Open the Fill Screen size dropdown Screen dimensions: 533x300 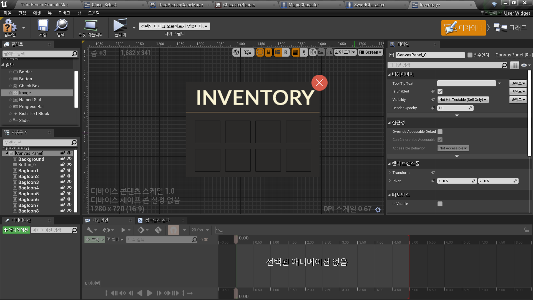pos(370,52)
